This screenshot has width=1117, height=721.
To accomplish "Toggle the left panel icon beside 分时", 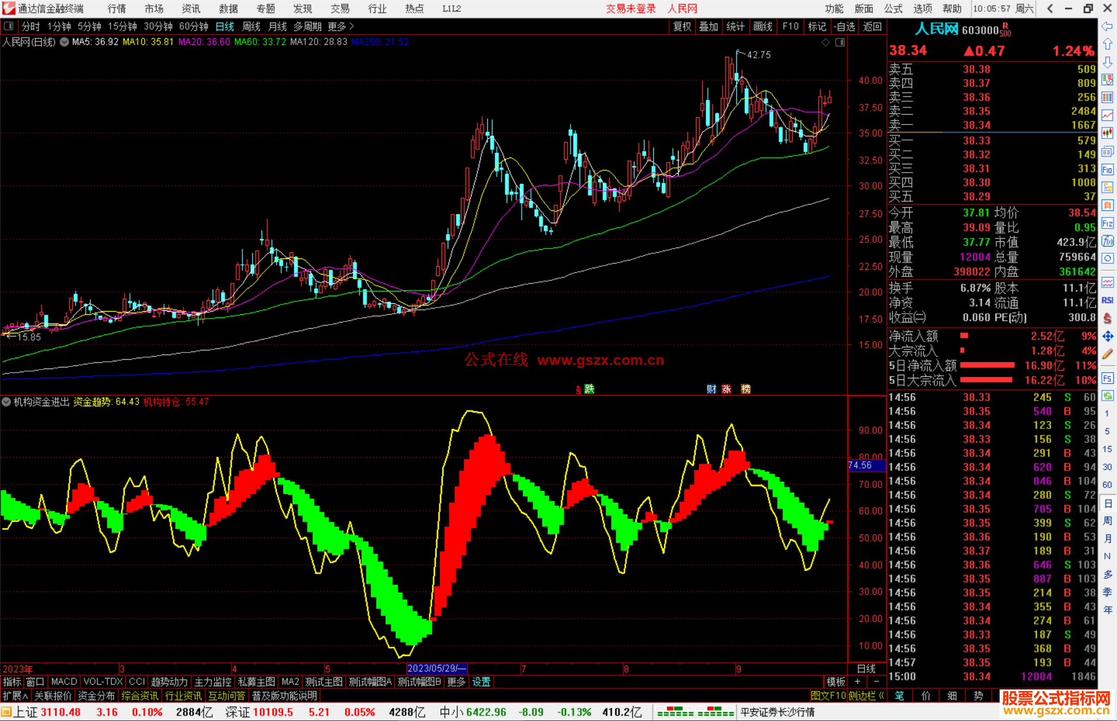I will [9, 26].
